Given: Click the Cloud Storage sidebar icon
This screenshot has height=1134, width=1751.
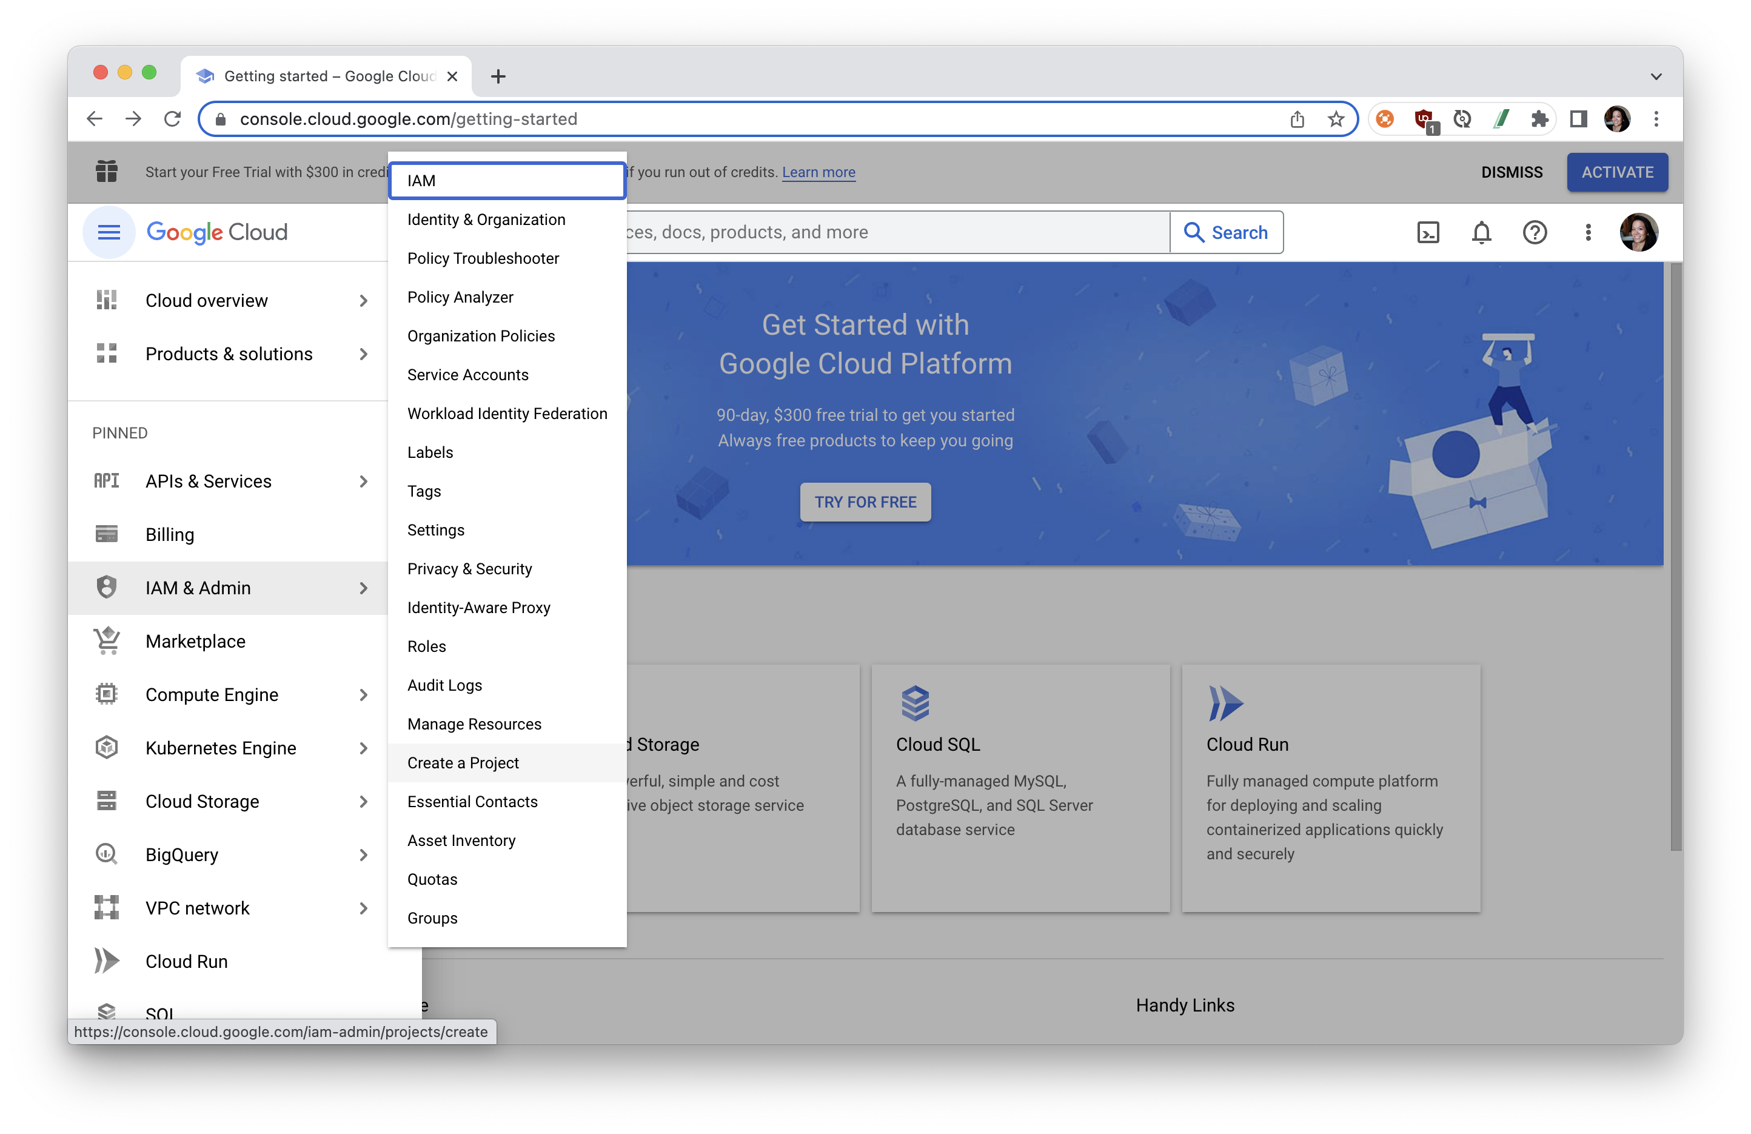Looking at the screenshot, I should 107,800.
